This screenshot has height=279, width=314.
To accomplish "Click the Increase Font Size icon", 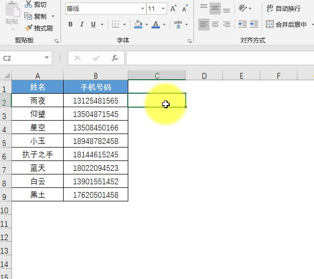I will (173, 8).
